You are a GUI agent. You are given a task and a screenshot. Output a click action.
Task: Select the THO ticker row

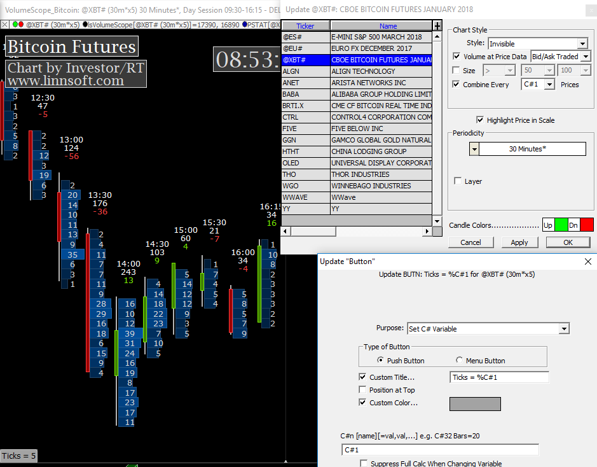[x=357, y=174]
